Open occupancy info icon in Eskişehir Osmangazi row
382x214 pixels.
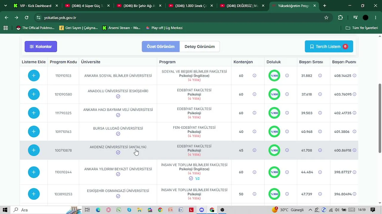pyautogui.click(x=287, y=194)
